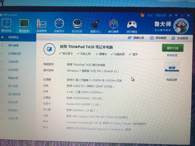Click 保存截屏 save screenshot text
The width and height of the screenshot is (195, 146).
click(161, 38)
